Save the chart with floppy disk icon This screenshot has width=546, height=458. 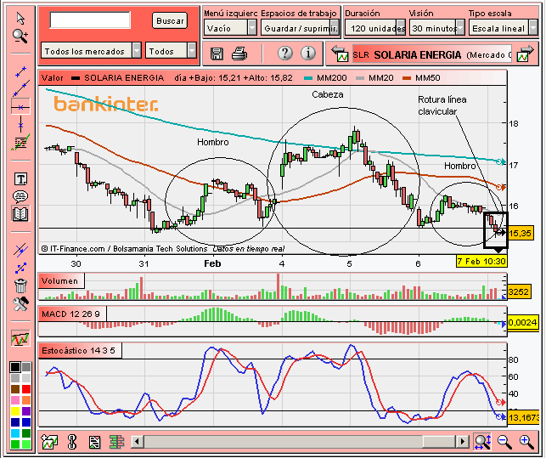pos(217,54)
